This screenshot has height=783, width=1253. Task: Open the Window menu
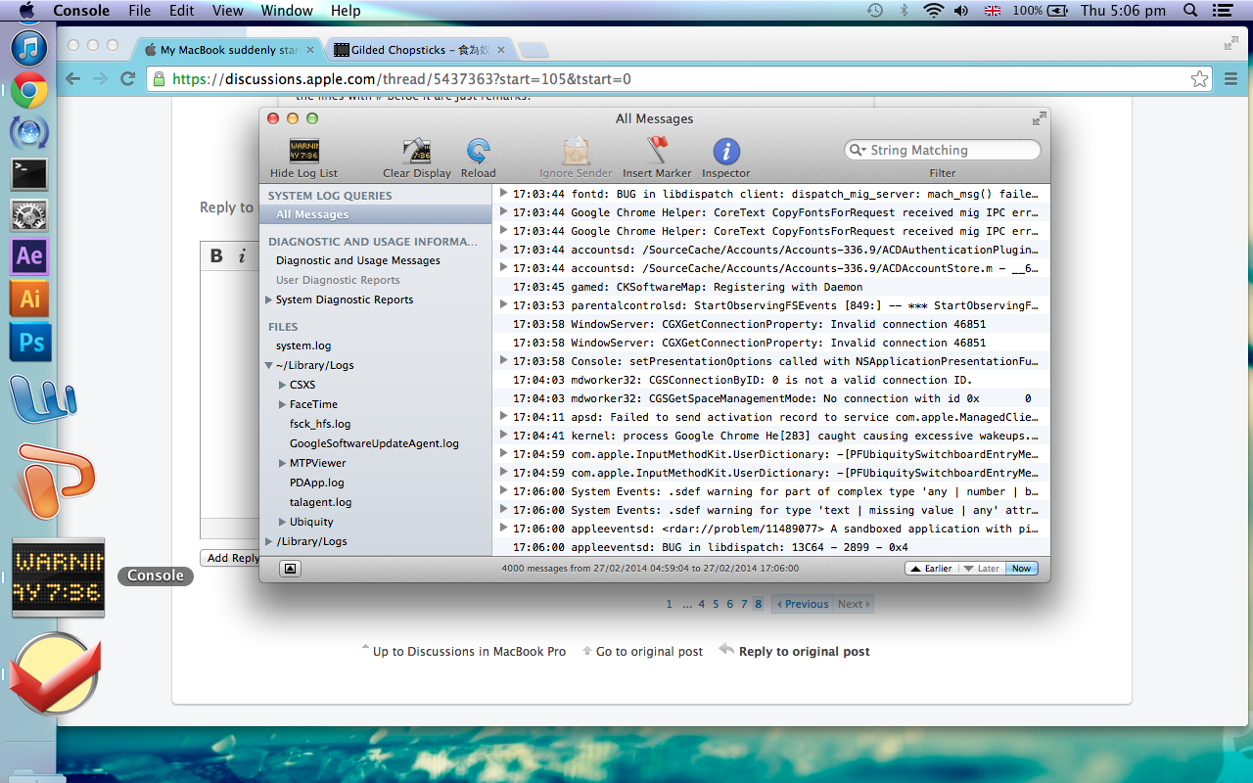click(x=287, y=11)
